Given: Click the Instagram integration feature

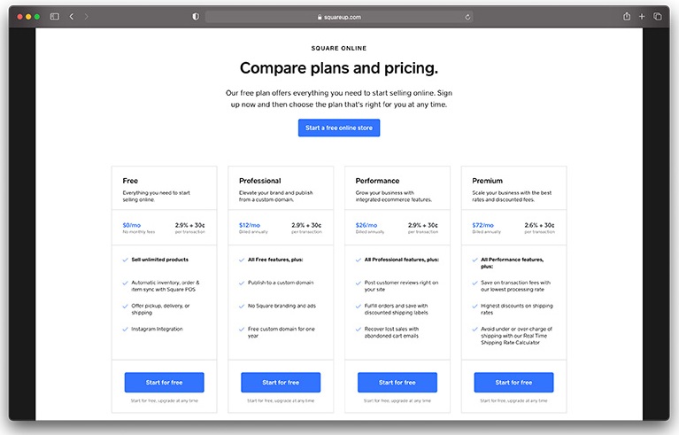Looking at the screenshot, I should click(158, 329).
